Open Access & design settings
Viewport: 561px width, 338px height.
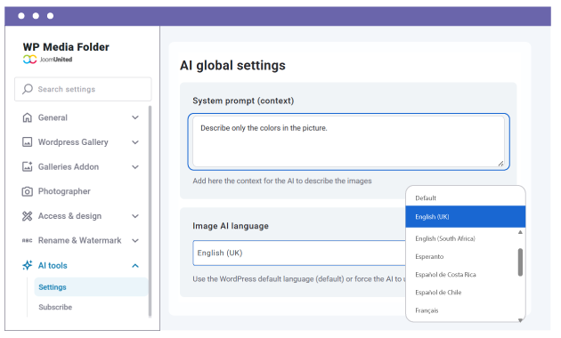pyautogui.click(x=69, y=216)
